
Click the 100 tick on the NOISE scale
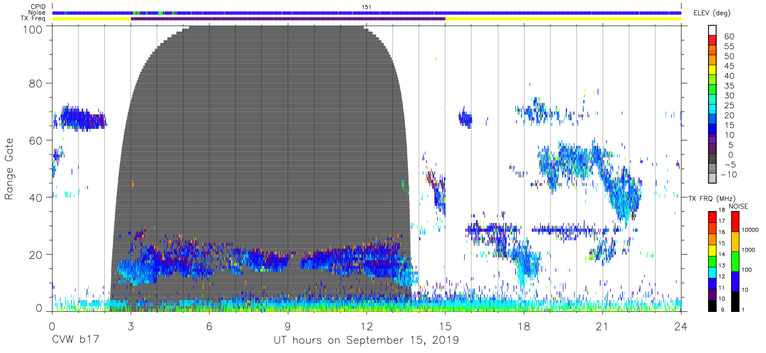point(747,270)
